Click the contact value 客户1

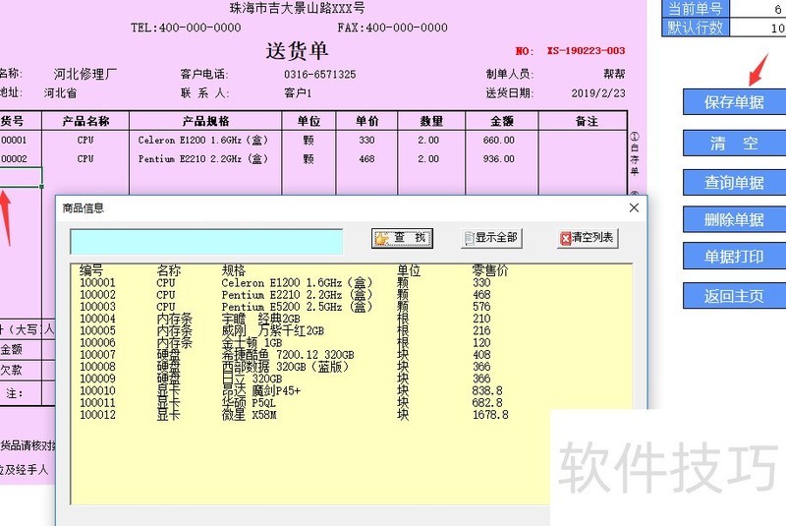tap(298, 93)
